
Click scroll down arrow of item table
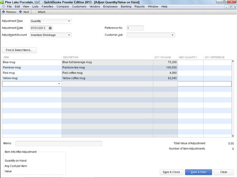coord(233,136)
